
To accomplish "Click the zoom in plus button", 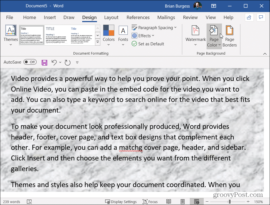I will tap(248, 202).
